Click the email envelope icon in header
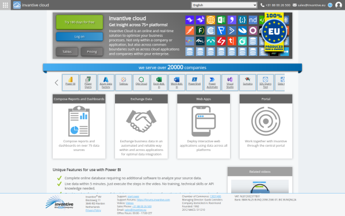Image resolution: width=345 pixels, height=216 pixels. [294, 5]
